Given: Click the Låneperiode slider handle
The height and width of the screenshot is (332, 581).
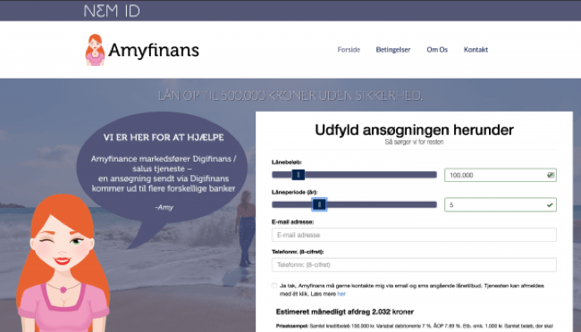Looking at the screenshot, I should click(x=319, y=204).
